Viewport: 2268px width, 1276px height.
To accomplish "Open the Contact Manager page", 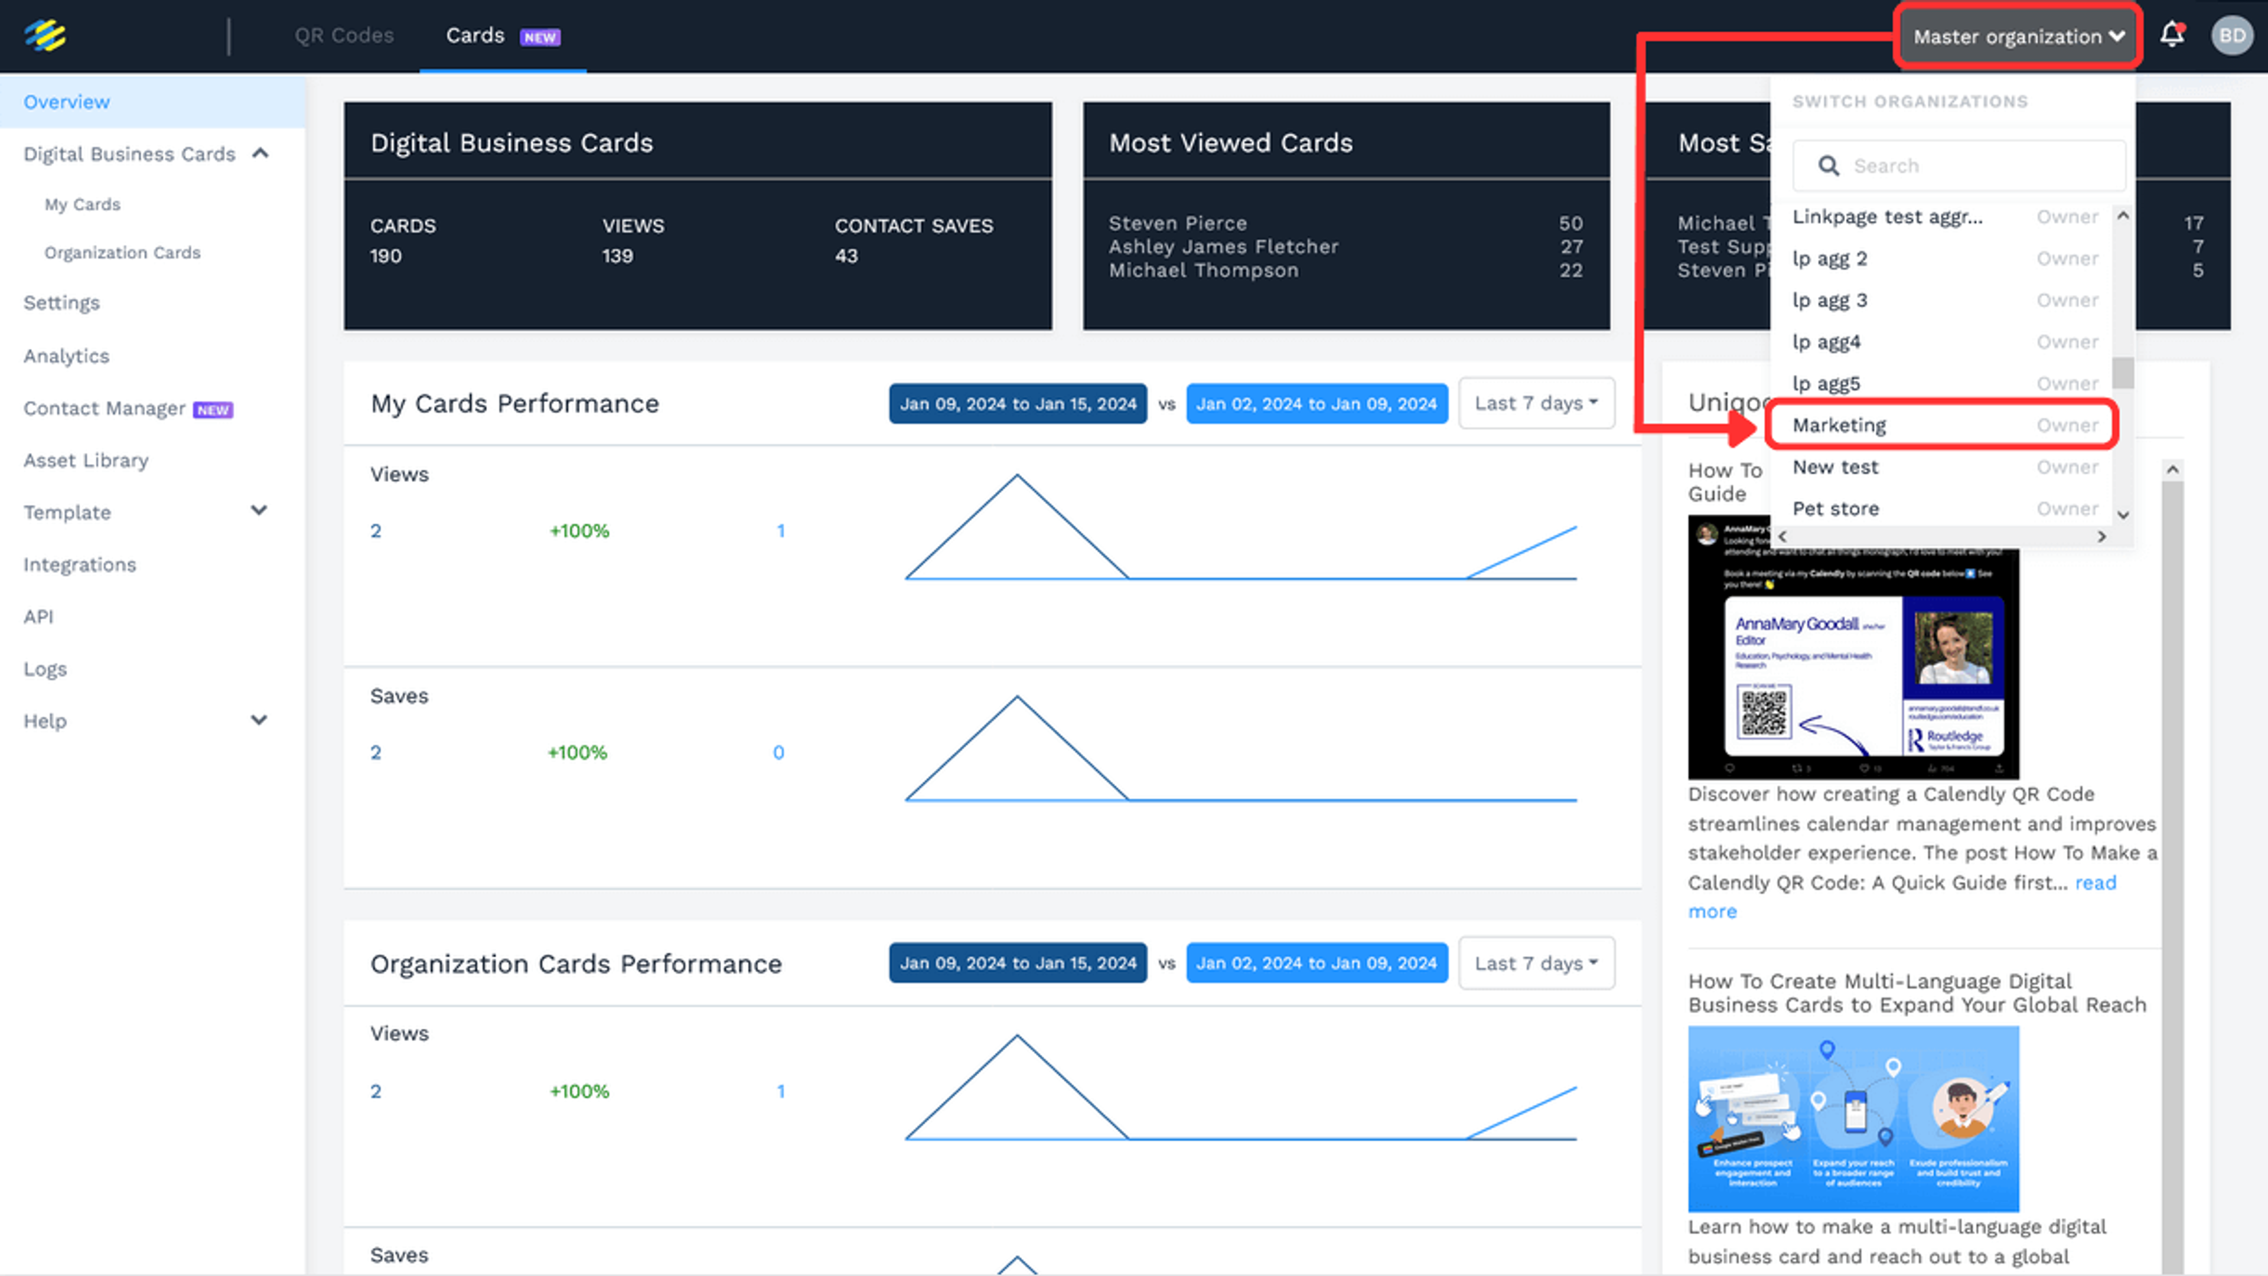I will click(104, 409).
